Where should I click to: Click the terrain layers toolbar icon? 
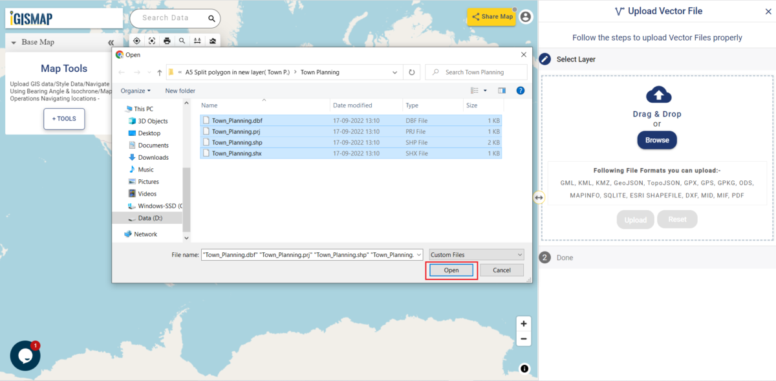[213, 41]
